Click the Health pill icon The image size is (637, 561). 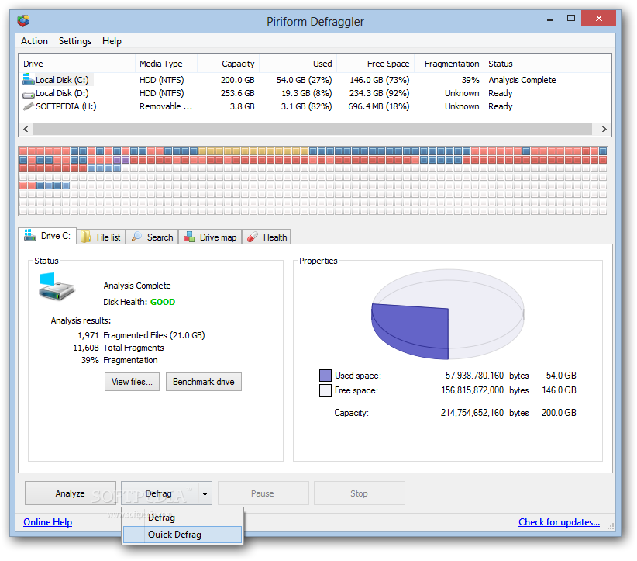pyautogui.click(x=253, y=237)
